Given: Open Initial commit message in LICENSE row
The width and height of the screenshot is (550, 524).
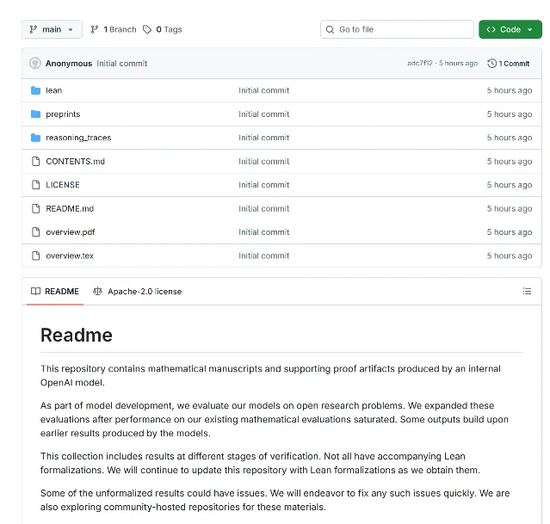Looking at the screenshot, I should click(x=263, y=185).
